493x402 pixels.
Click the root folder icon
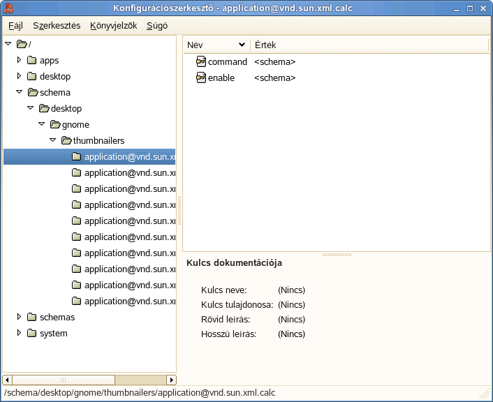click(22, 44)
